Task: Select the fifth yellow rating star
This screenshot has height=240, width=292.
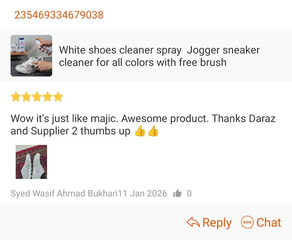Action: (58, 97)
